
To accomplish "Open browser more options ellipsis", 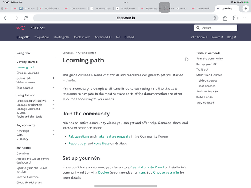I will click(x=245, y=18).
